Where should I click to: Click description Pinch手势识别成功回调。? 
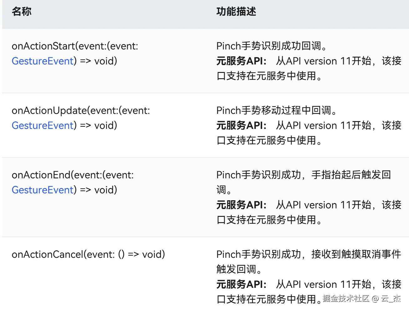pos(272,46)
